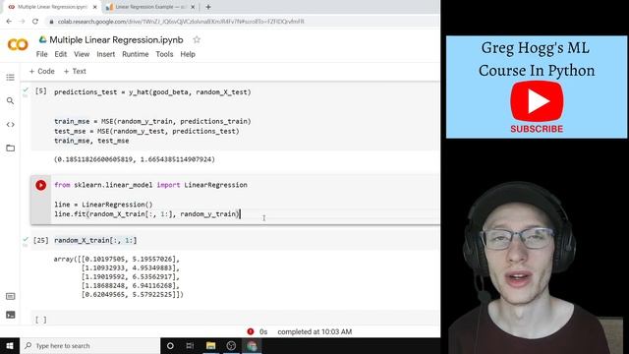629x354 pixels.
Task: Open a new browser tab
Action: 208,7
